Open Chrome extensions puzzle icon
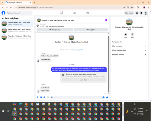 pyautogui.click(x=138, y=7)
